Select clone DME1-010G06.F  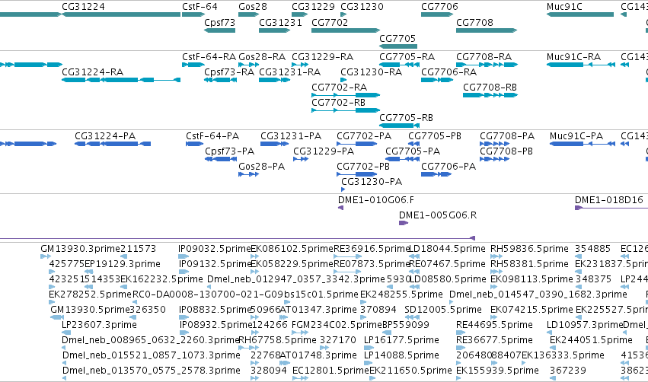point(341,208)
